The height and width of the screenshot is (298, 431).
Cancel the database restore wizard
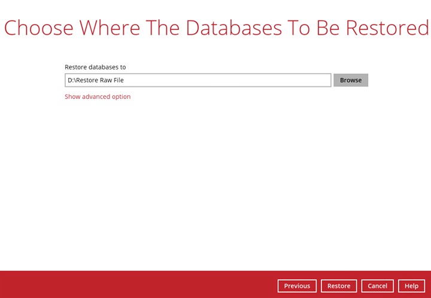coord(377,286)
